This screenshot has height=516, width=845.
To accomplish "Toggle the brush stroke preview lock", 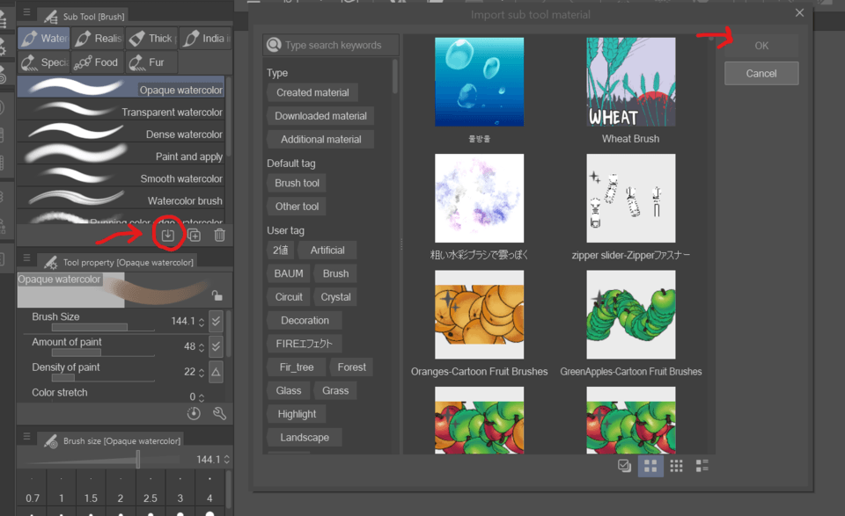I will coord(217,297).
